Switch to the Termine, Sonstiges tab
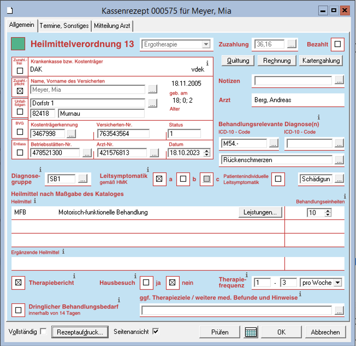This screenshot has height=346, width=356. pos(64,26)
